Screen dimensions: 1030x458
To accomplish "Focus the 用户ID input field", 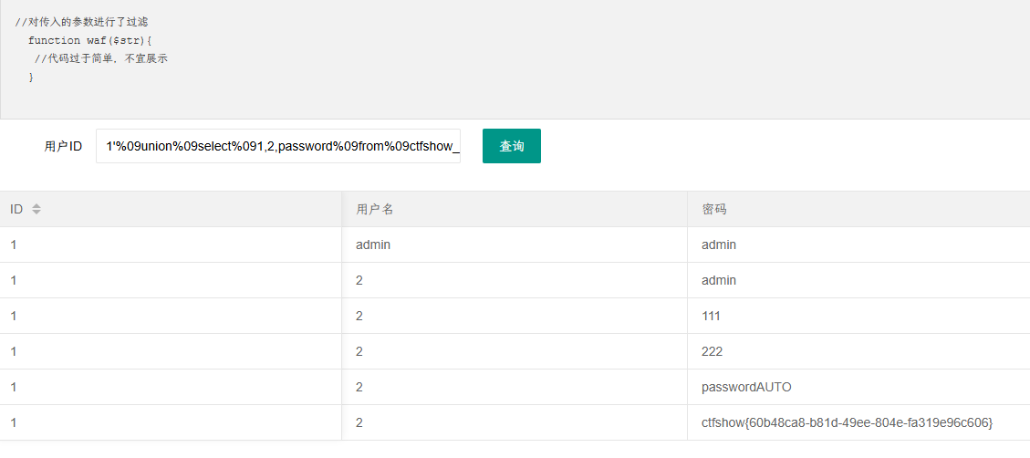I will (278, 146).
